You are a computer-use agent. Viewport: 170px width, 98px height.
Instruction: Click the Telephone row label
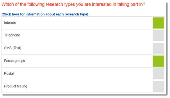click(12, 35)
